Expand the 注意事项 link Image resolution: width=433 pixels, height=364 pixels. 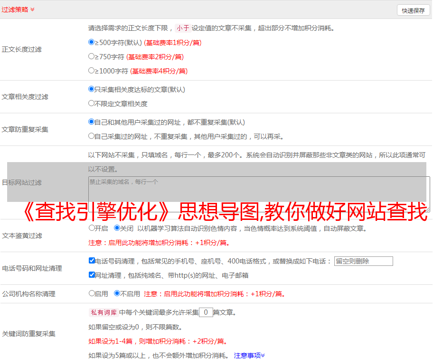pos(249,355)
